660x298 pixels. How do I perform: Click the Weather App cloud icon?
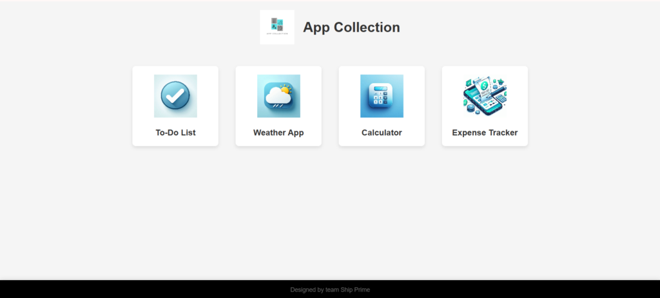pyautogui.click(x=278, y=96)
